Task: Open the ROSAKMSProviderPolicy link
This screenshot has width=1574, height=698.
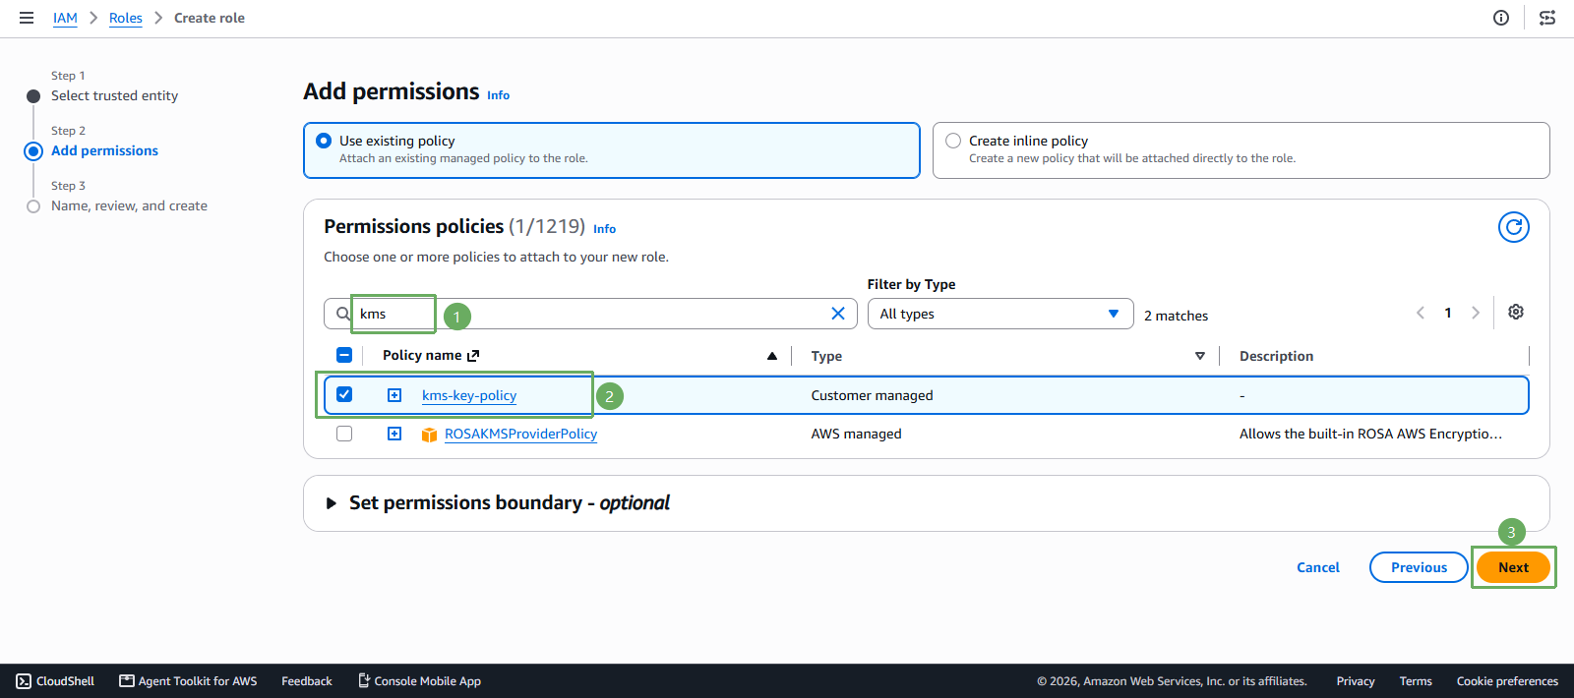Action: pyautogui.click(x=520, y=434)
